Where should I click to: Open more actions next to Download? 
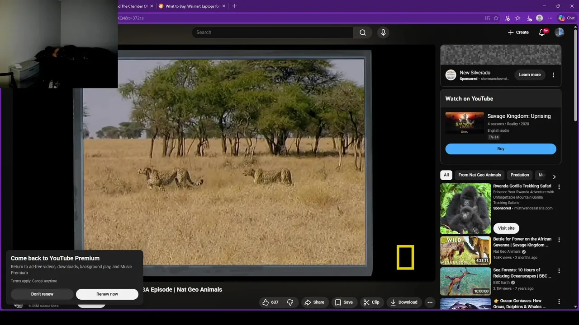430,302
